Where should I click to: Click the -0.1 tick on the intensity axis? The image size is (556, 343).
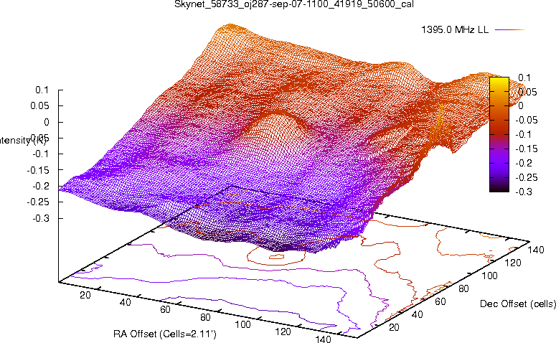click(41, 154)
